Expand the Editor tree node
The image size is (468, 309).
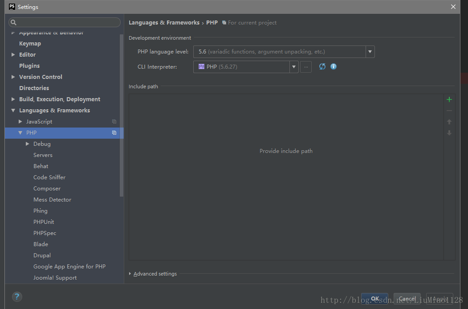point(13,55)
